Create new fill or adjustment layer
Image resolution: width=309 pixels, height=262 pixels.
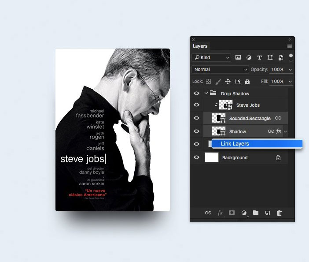point(244,213)
